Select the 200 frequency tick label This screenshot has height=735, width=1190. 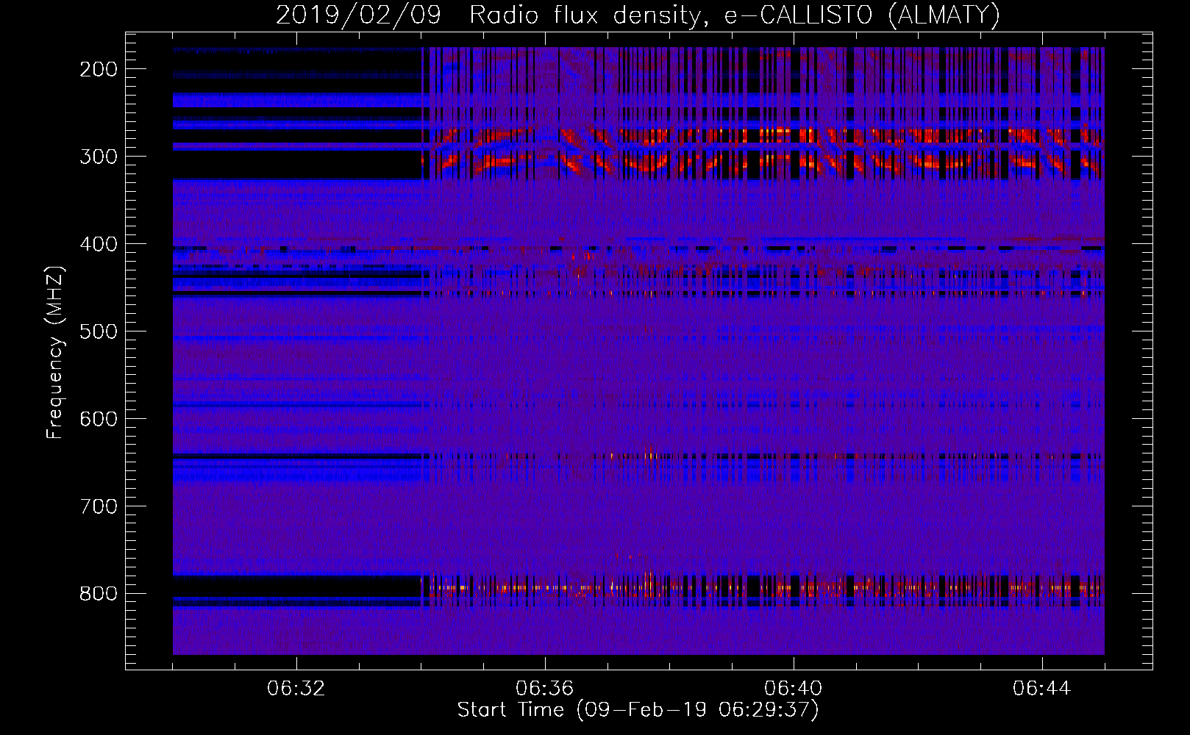click(99, 69)
